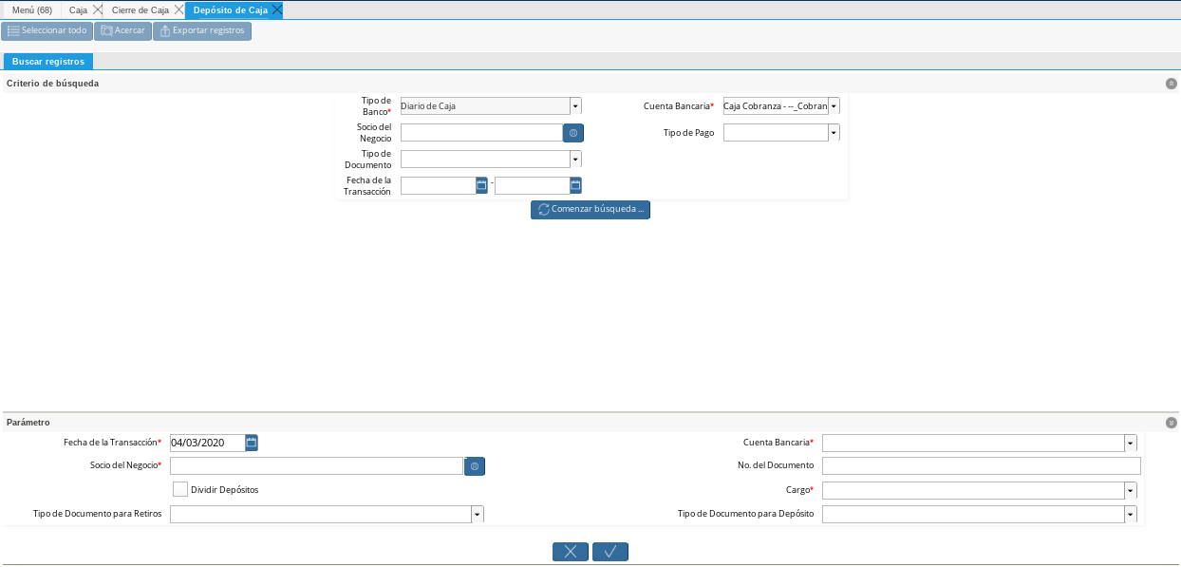
Task: Open start date calendar in search criteria
Action: [481, 185]
